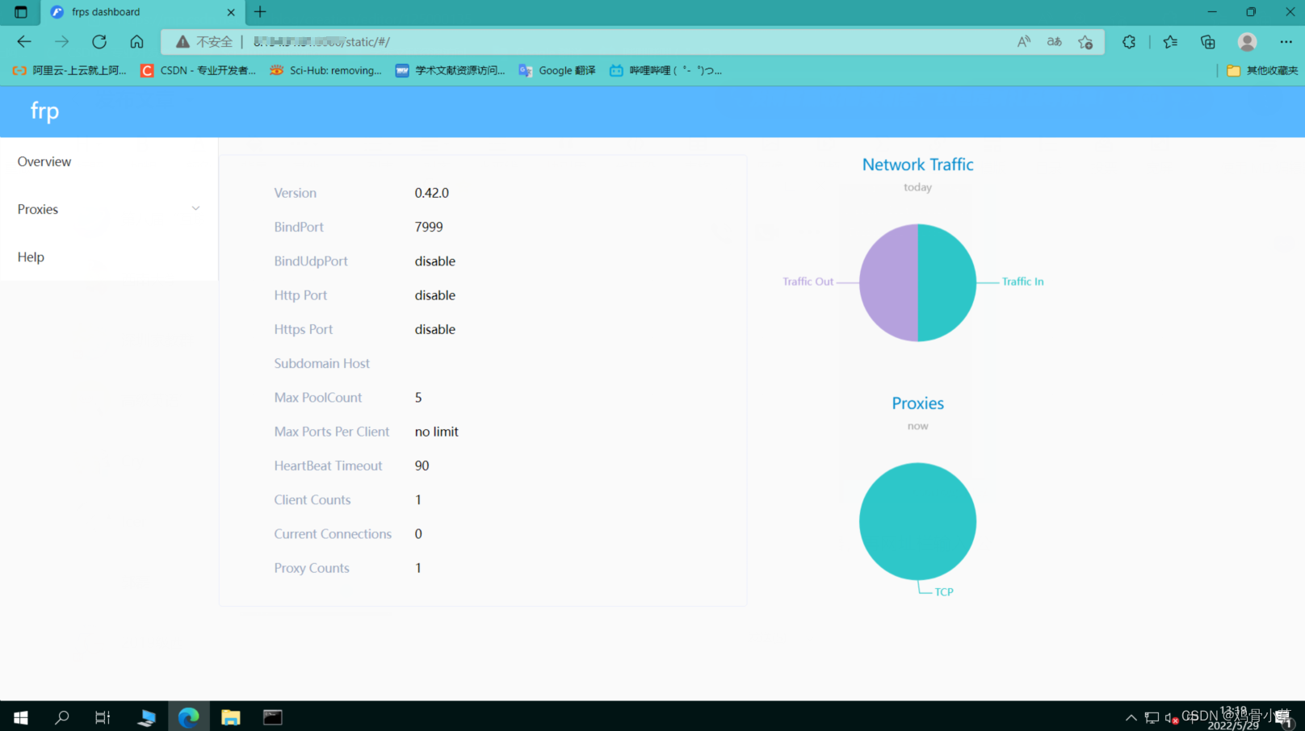The height and width of the screenshot is (731, 1305).
Task: Click the BindPort value 7999
Action: click(429, 227)
